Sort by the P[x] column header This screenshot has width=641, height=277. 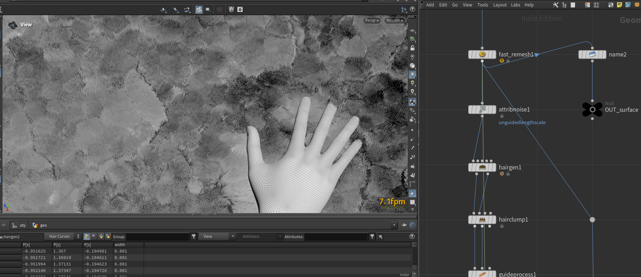coord(37,245)
